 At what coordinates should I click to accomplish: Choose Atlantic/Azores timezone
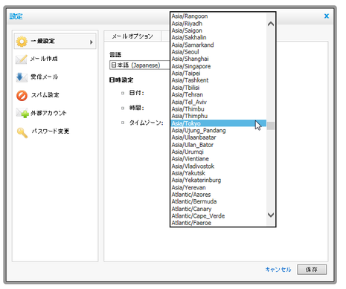[218, 195]
